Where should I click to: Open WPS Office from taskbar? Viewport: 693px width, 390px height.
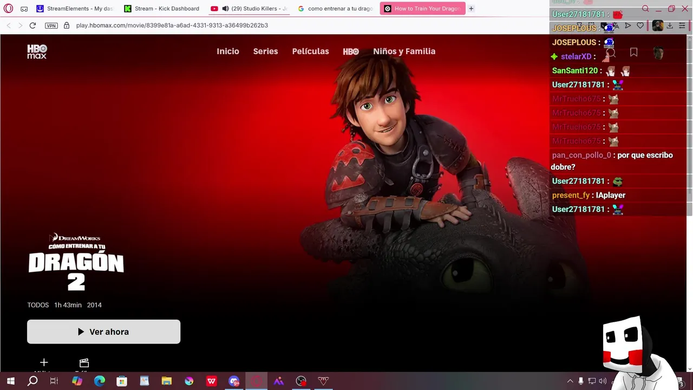211,381
